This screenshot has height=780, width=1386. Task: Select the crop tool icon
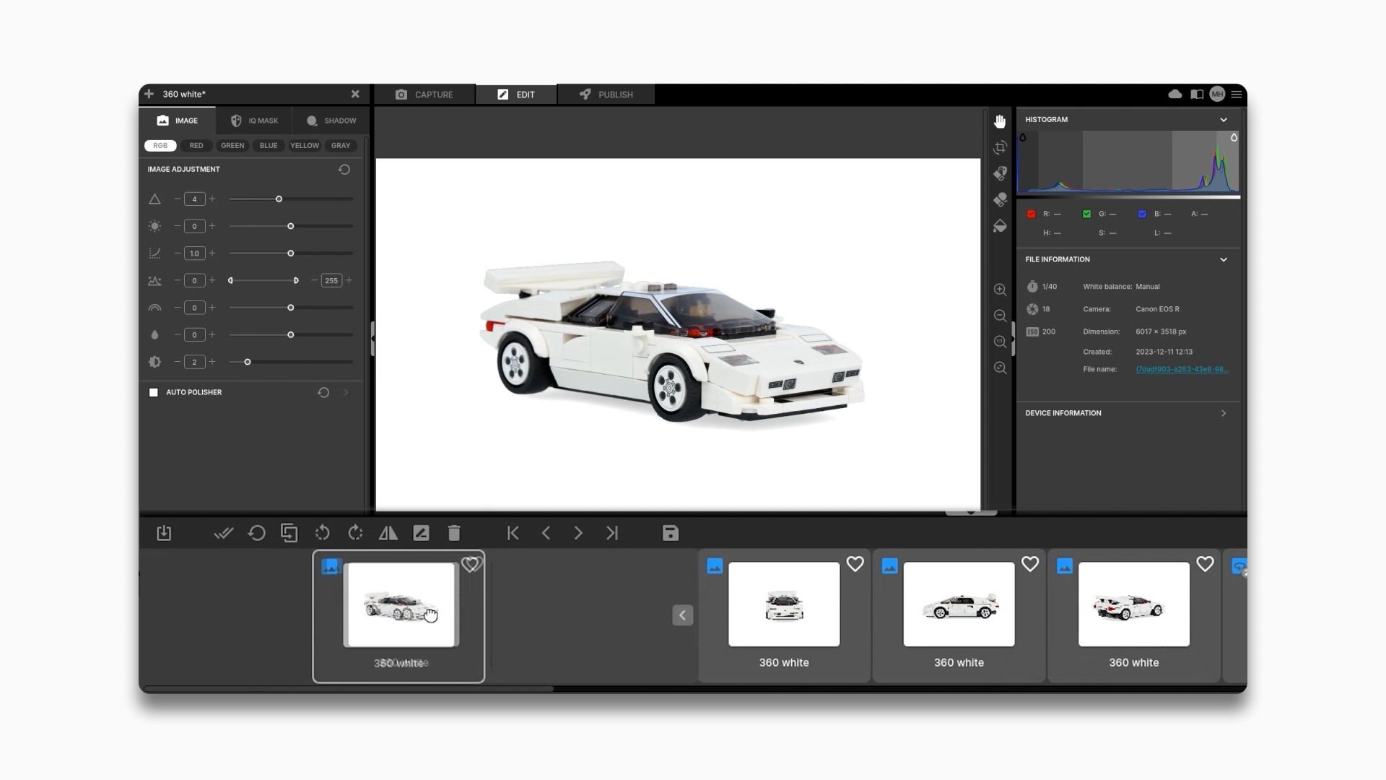tap(1000, 148)
